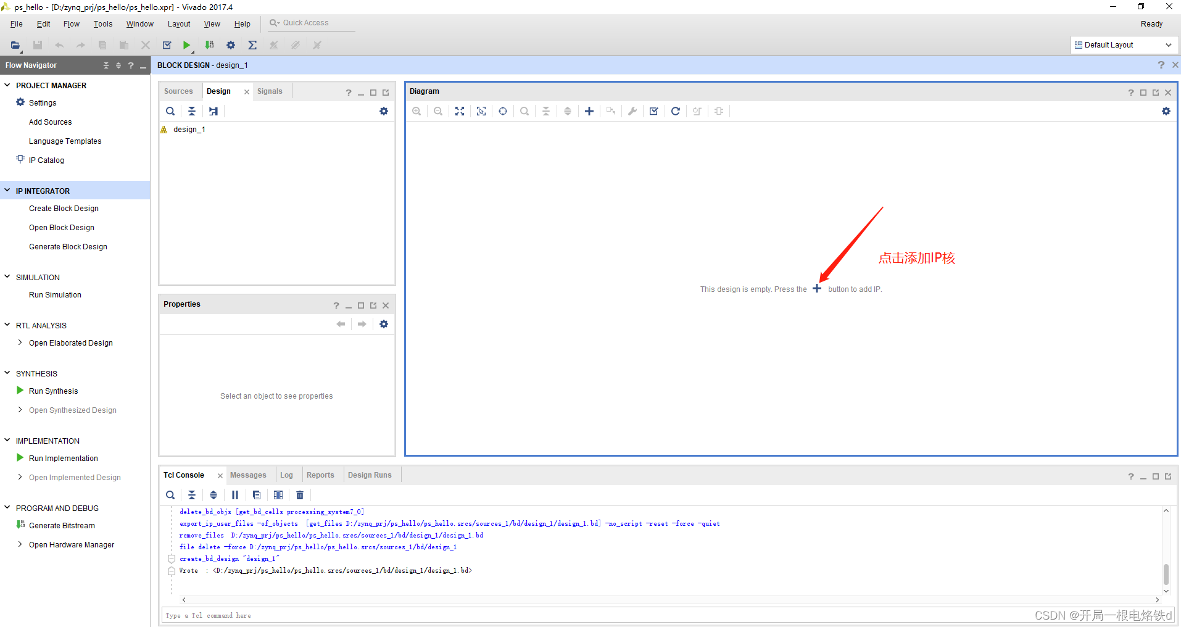Switch to the Messages tab
This screenshot has width=1181, height=627.
[248, 475]
